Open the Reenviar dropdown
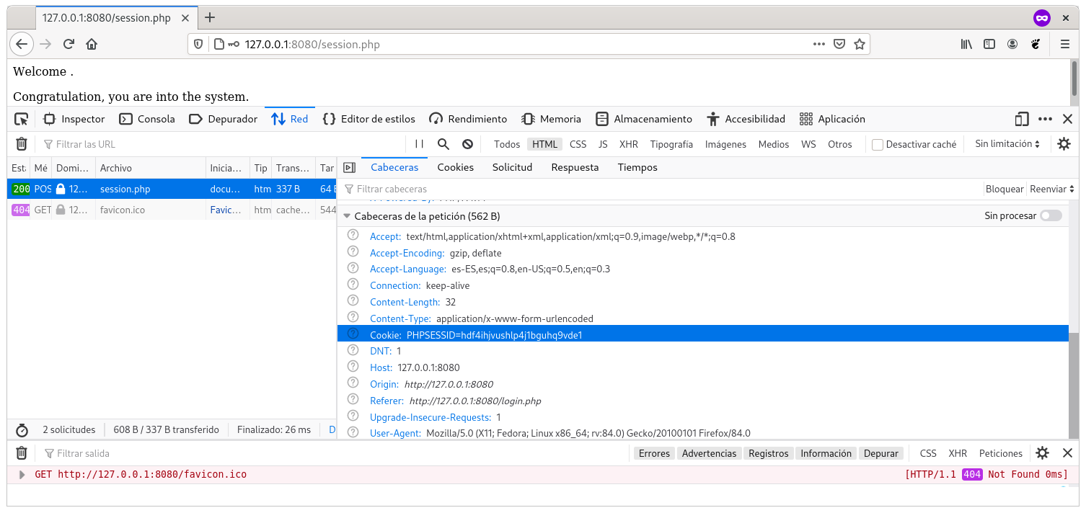 [x=1051, y=189]
